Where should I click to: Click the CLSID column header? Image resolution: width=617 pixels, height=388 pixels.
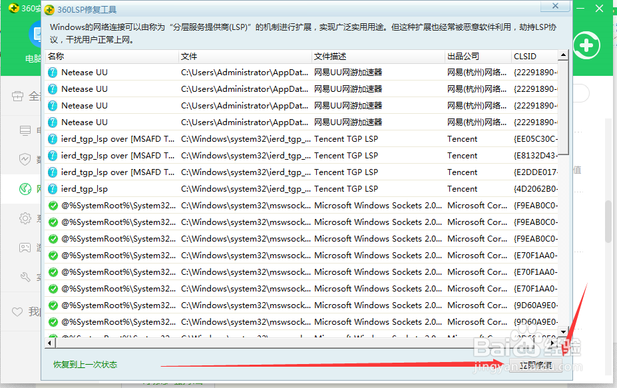(534, 57)
